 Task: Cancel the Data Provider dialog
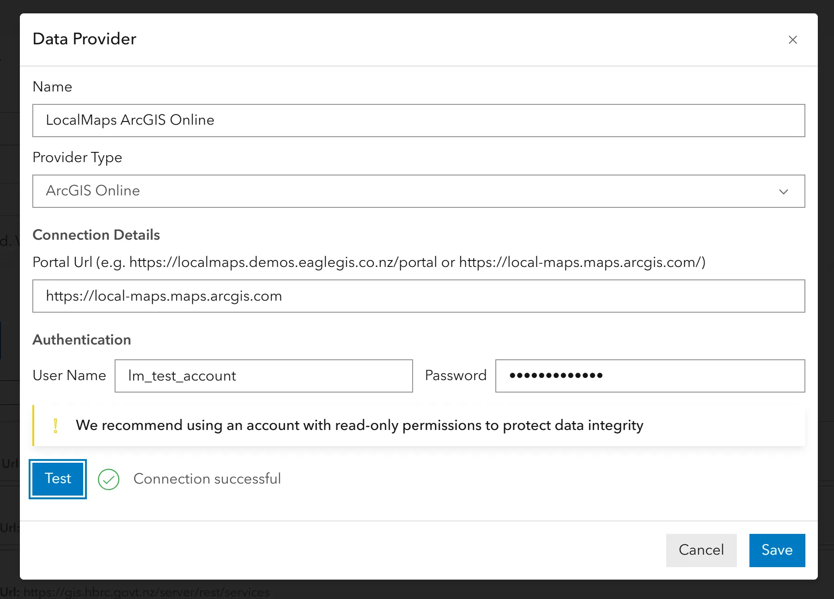click(701, 550)
